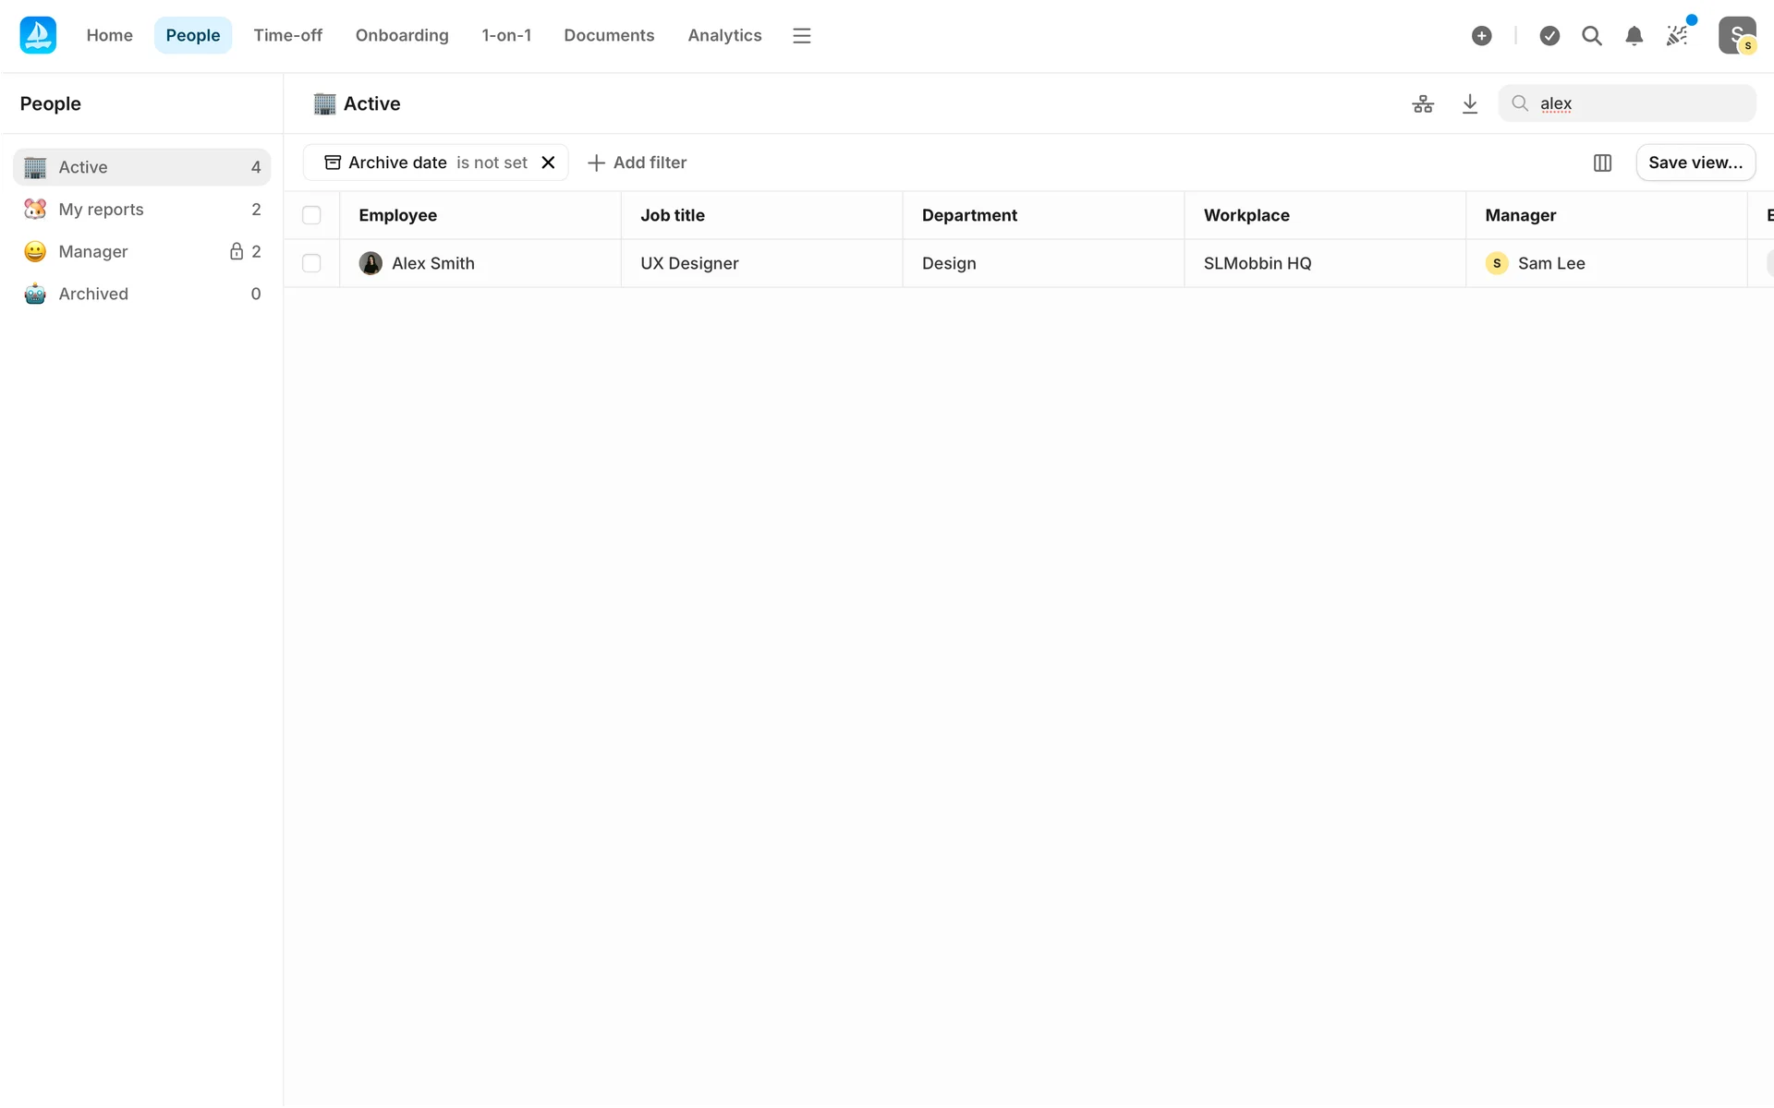Check the Alex Smith row checkbox
1774x1108 pixels.
coord(311,263)
